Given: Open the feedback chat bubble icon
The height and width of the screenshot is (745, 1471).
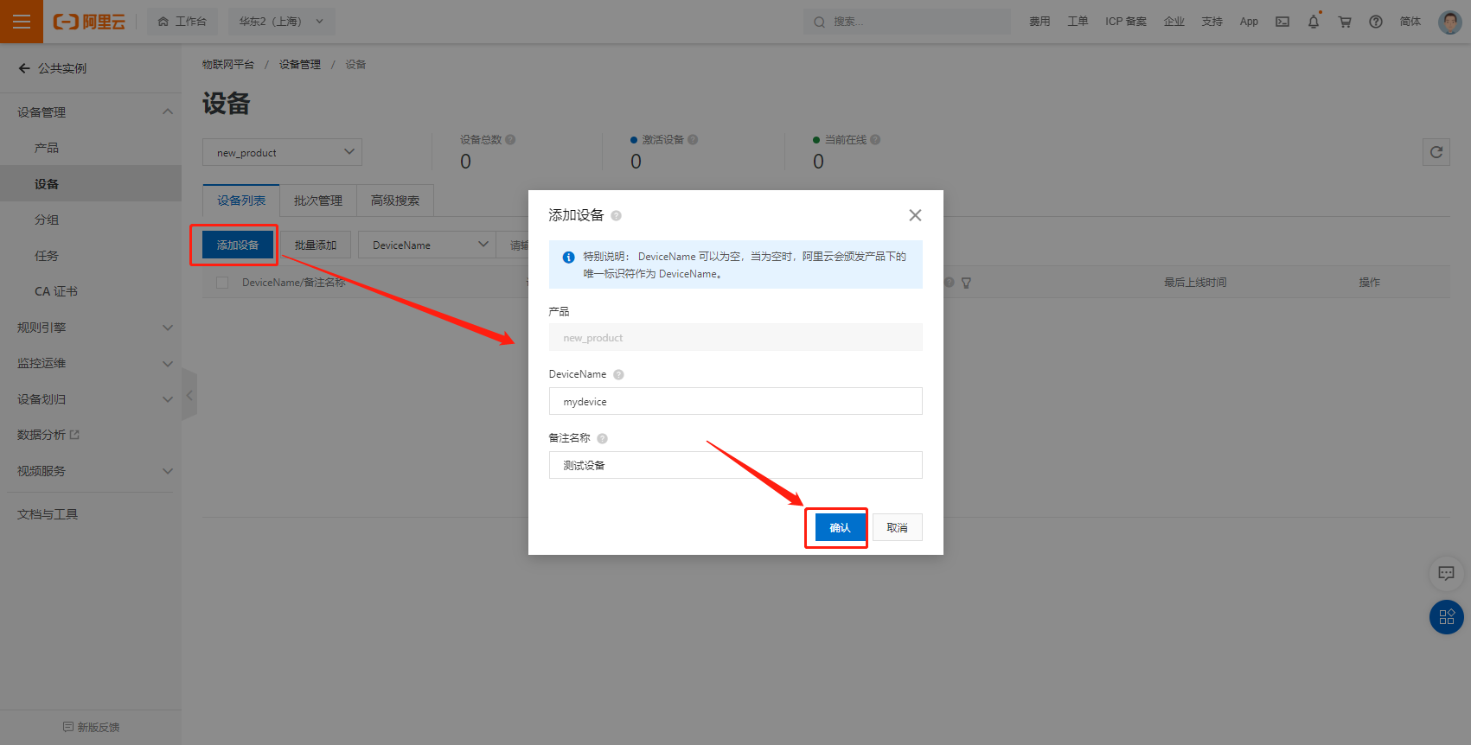Looking at the screenshot, I should [1446, 573].
